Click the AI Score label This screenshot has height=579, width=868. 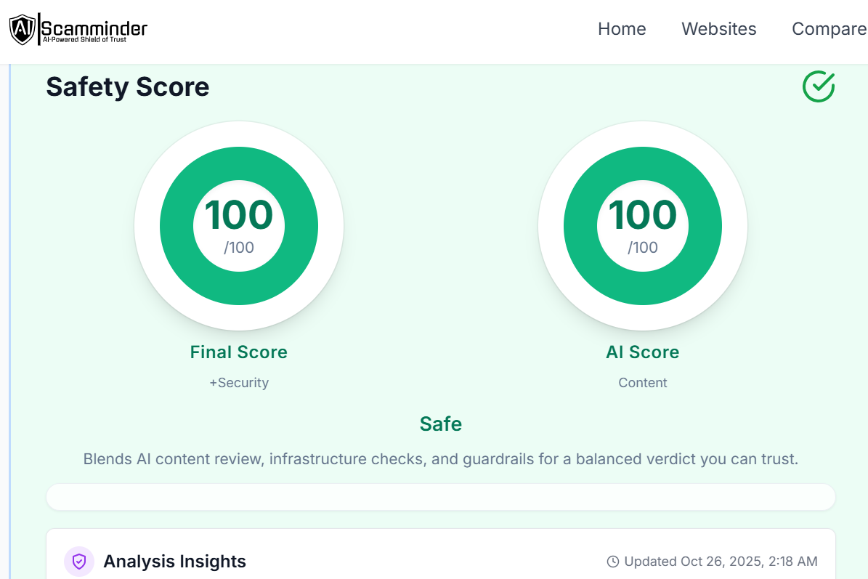[x=643, y=352]
